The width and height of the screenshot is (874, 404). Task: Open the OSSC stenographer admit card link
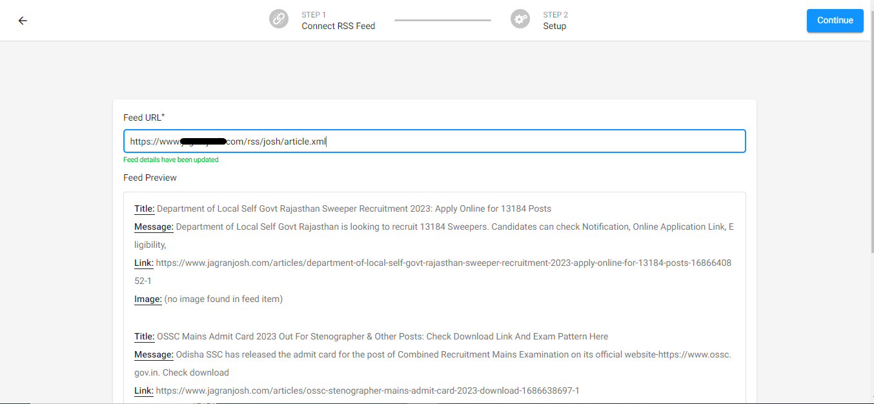click(367, 390)
